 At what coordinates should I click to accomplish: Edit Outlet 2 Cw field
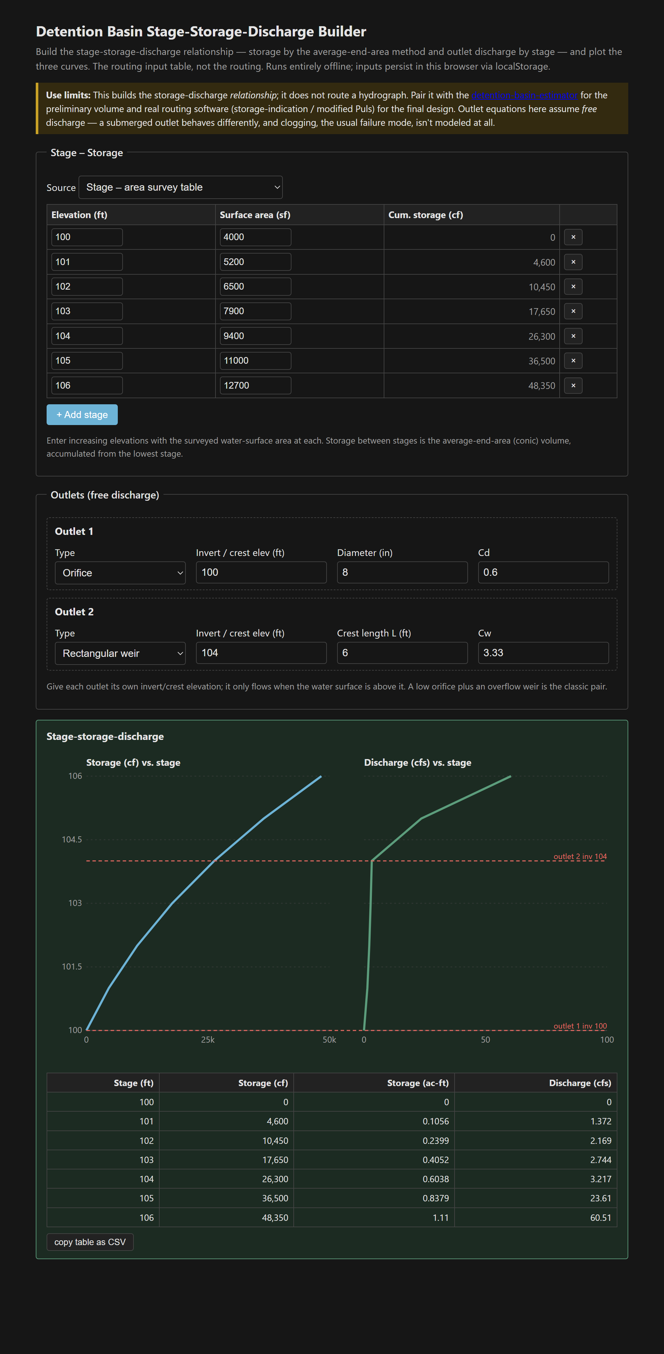point(543,652)
